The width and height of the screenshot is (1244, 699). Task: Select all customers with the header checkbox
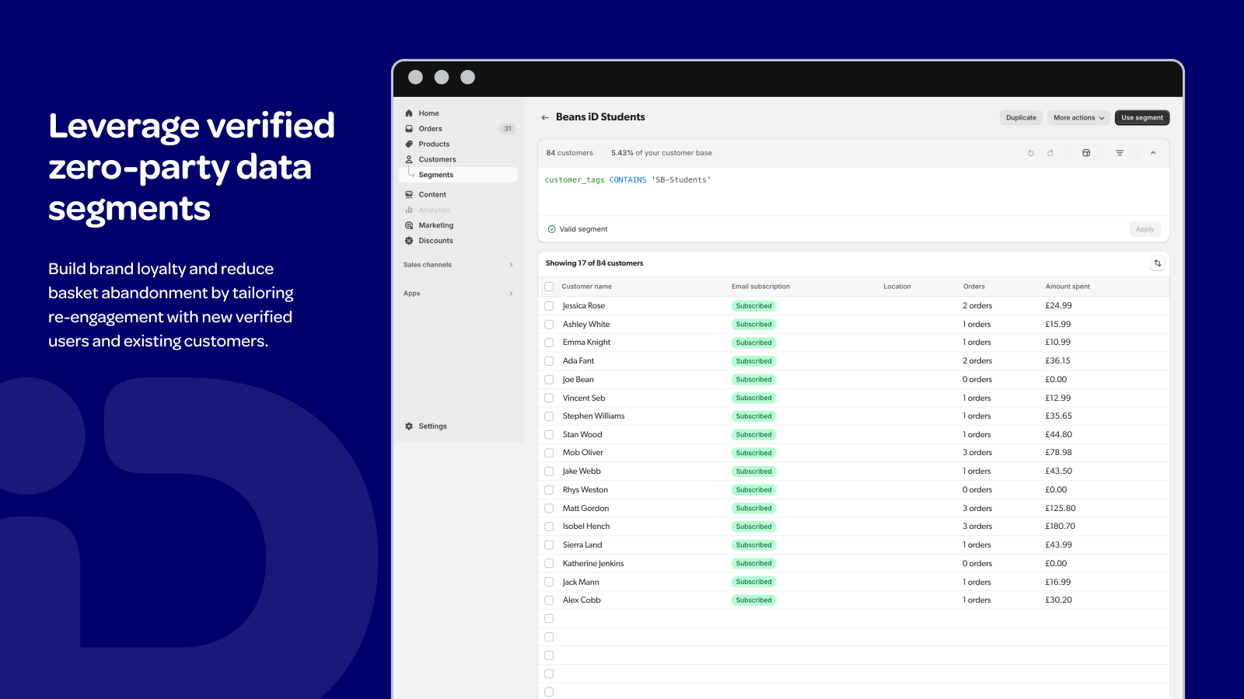550,286
